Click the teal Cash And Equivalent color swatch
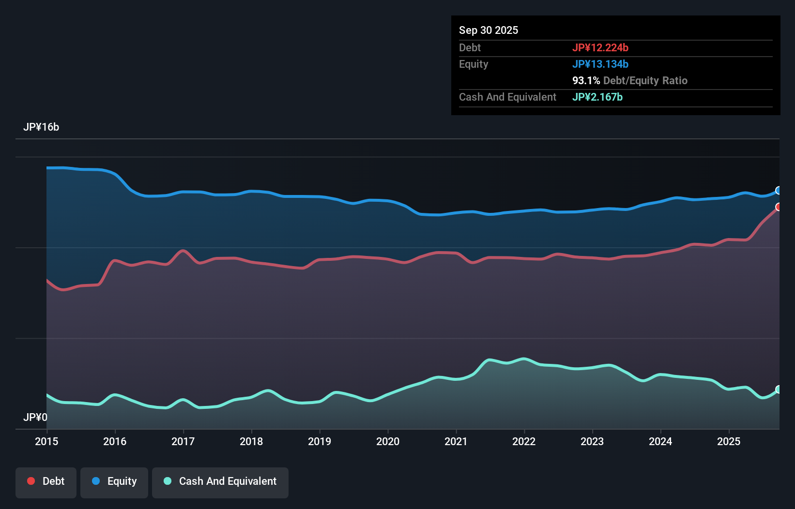 (167, 481)
